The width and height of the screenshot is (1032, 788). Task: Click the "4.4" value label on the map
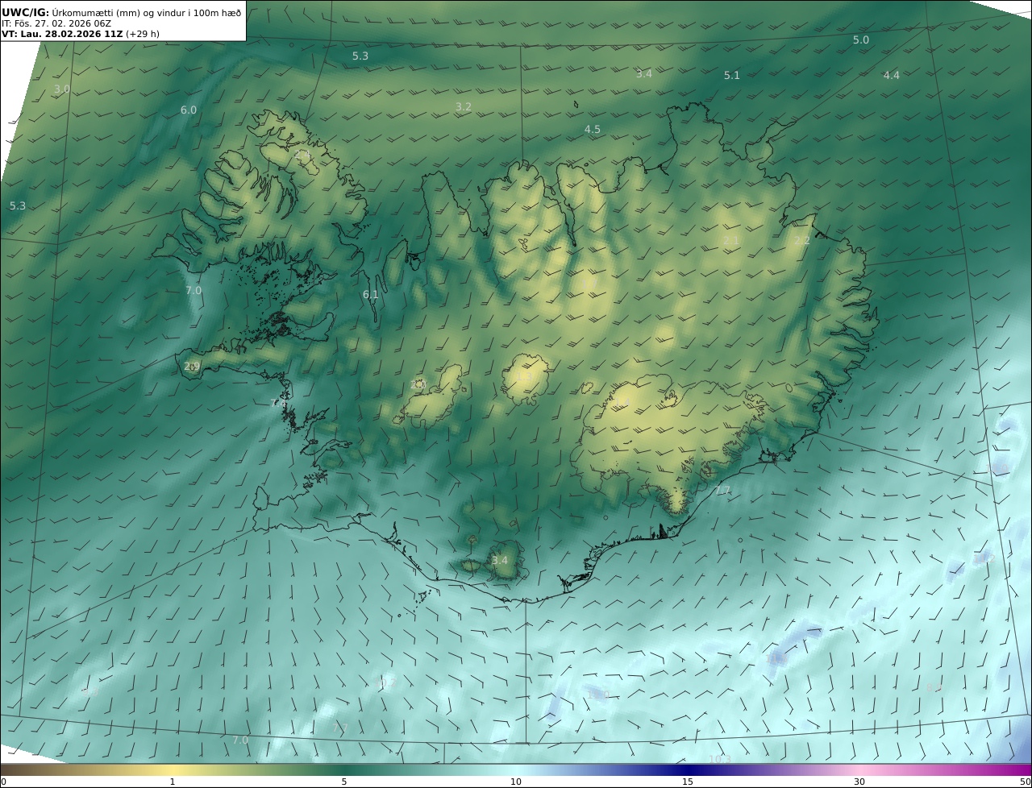click(x=891, y=75)
